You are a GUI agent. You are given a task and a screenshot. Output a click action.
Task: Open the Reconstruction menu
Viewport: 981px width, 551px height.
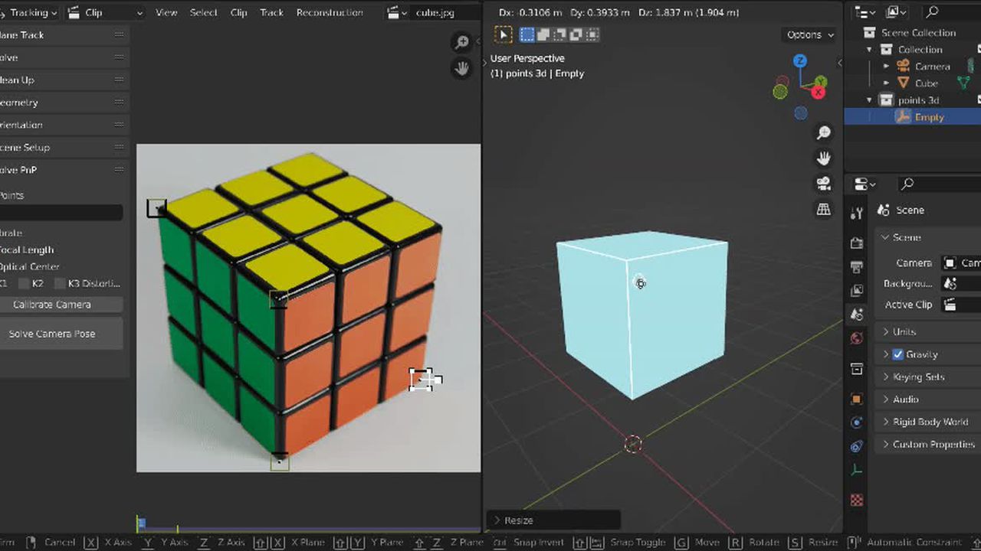(330, 12)
